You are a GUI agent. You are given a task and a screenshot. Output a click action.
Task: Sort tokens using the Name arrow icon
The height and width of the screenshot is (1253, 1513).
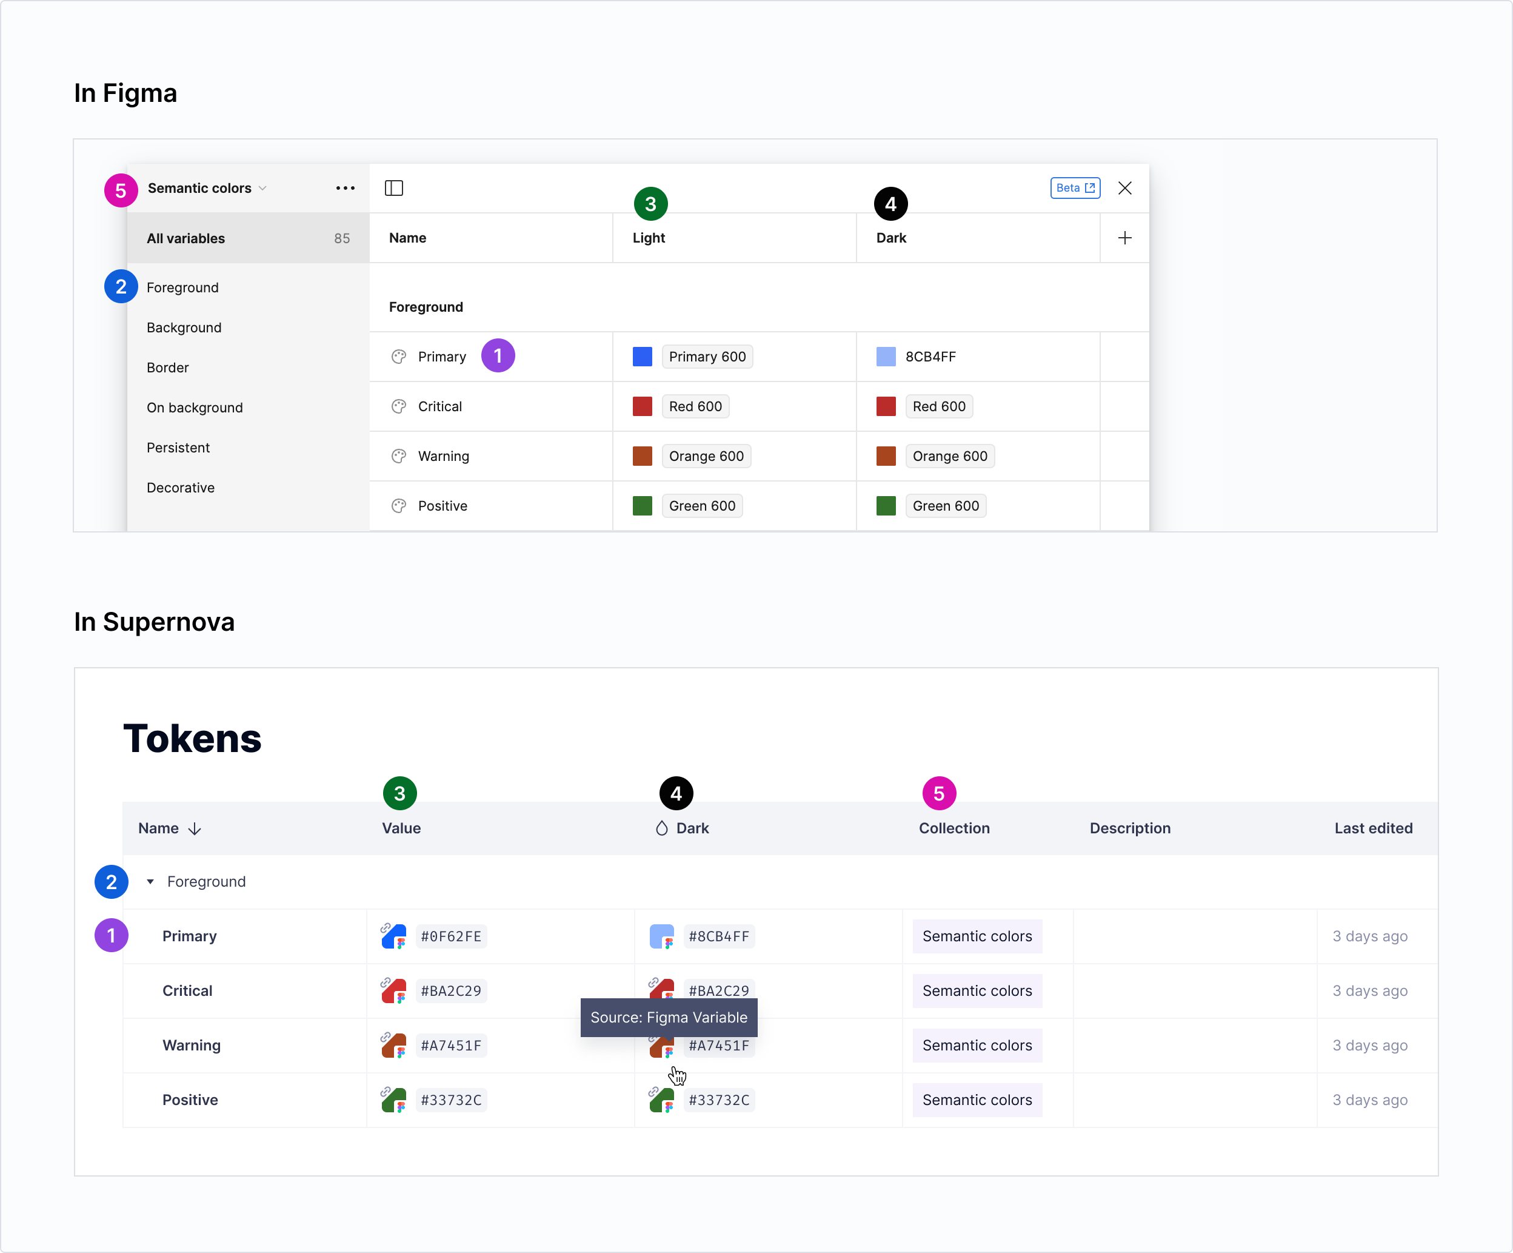[195, 829]
